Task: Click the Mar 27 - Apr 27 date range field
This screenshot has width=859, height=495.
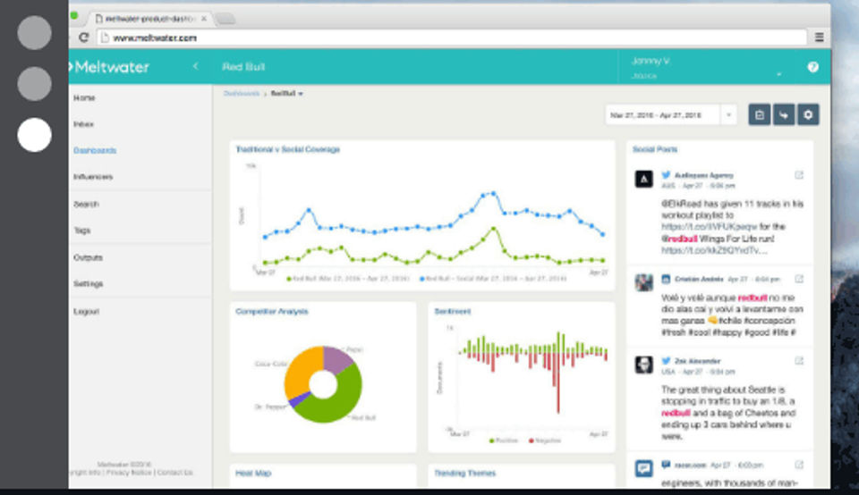Action: (662, 115)
